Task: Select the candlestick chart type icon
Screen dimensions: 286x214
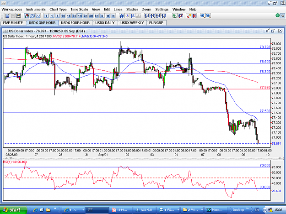Action: (27, 16)
